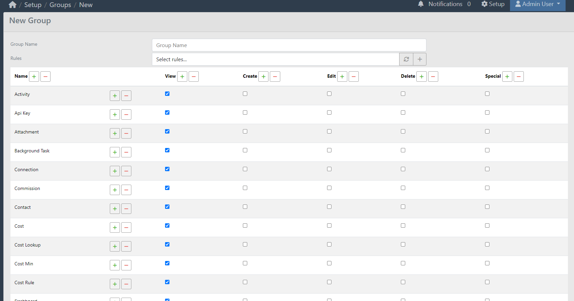Uncheck View permission for Activity
This screenshot has height=301, width=574.
tap(167, 94)
